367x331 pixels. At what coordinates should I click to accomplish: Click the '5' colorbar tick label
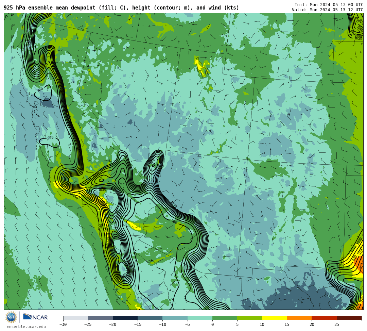click(237, 325)
